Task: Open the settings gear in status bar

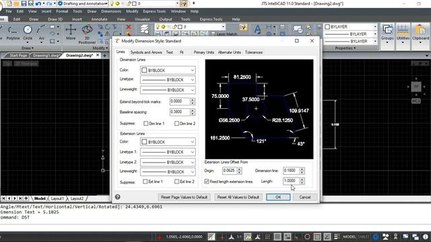Action: point(376,237)
